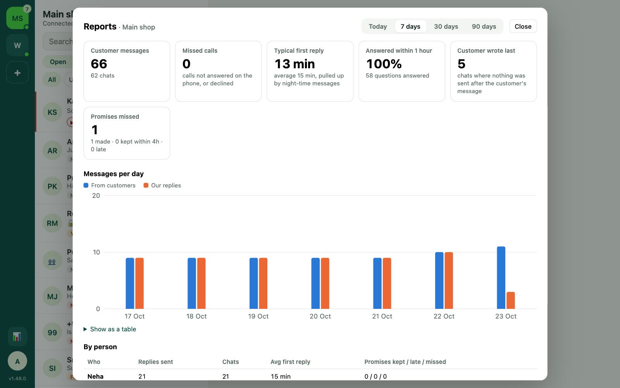Click the blue From customers legend swatch
Screen dimensions: 620x388
click(86, 185)
